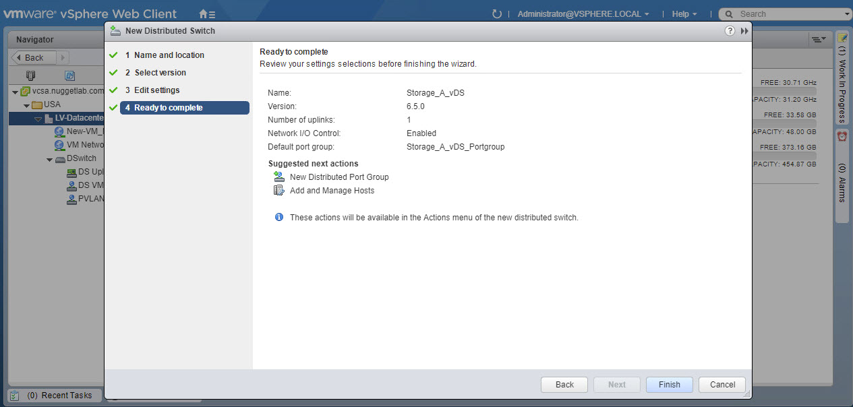Click the Work In Progress note icon
This screenshot has width=853, height=407.
pos(842,38)
